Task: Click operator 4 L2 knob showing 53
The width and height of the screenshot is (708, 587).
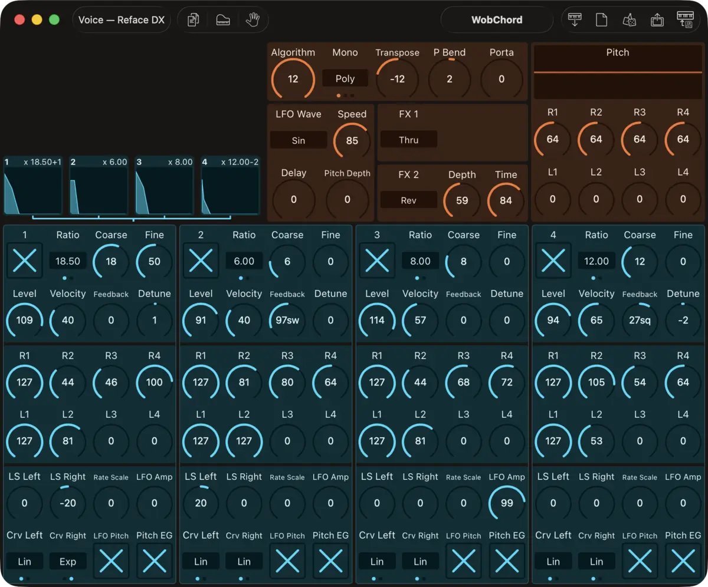Action: (x=596, y=441)
